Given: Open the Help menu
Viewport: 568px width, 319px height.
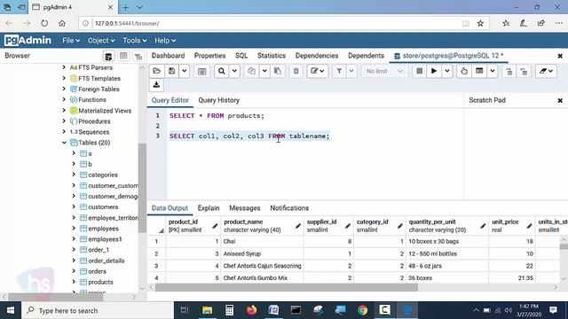Looking at the screenshot, I should click(x=165, y=41).
